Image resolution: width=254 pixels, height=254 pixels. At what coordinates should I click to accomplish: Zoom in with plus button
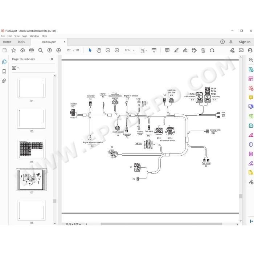tap(117, 50)
